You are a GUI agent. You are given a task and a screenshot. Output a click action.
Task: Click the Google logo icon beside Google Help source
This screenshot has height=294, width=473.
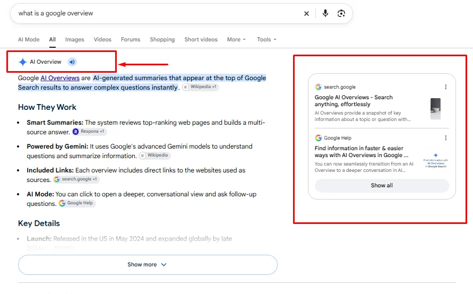[318, 138]
